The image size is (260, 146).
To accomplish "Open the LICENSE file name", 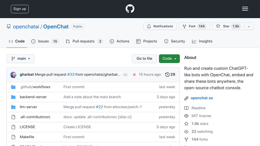I will 27,127.
